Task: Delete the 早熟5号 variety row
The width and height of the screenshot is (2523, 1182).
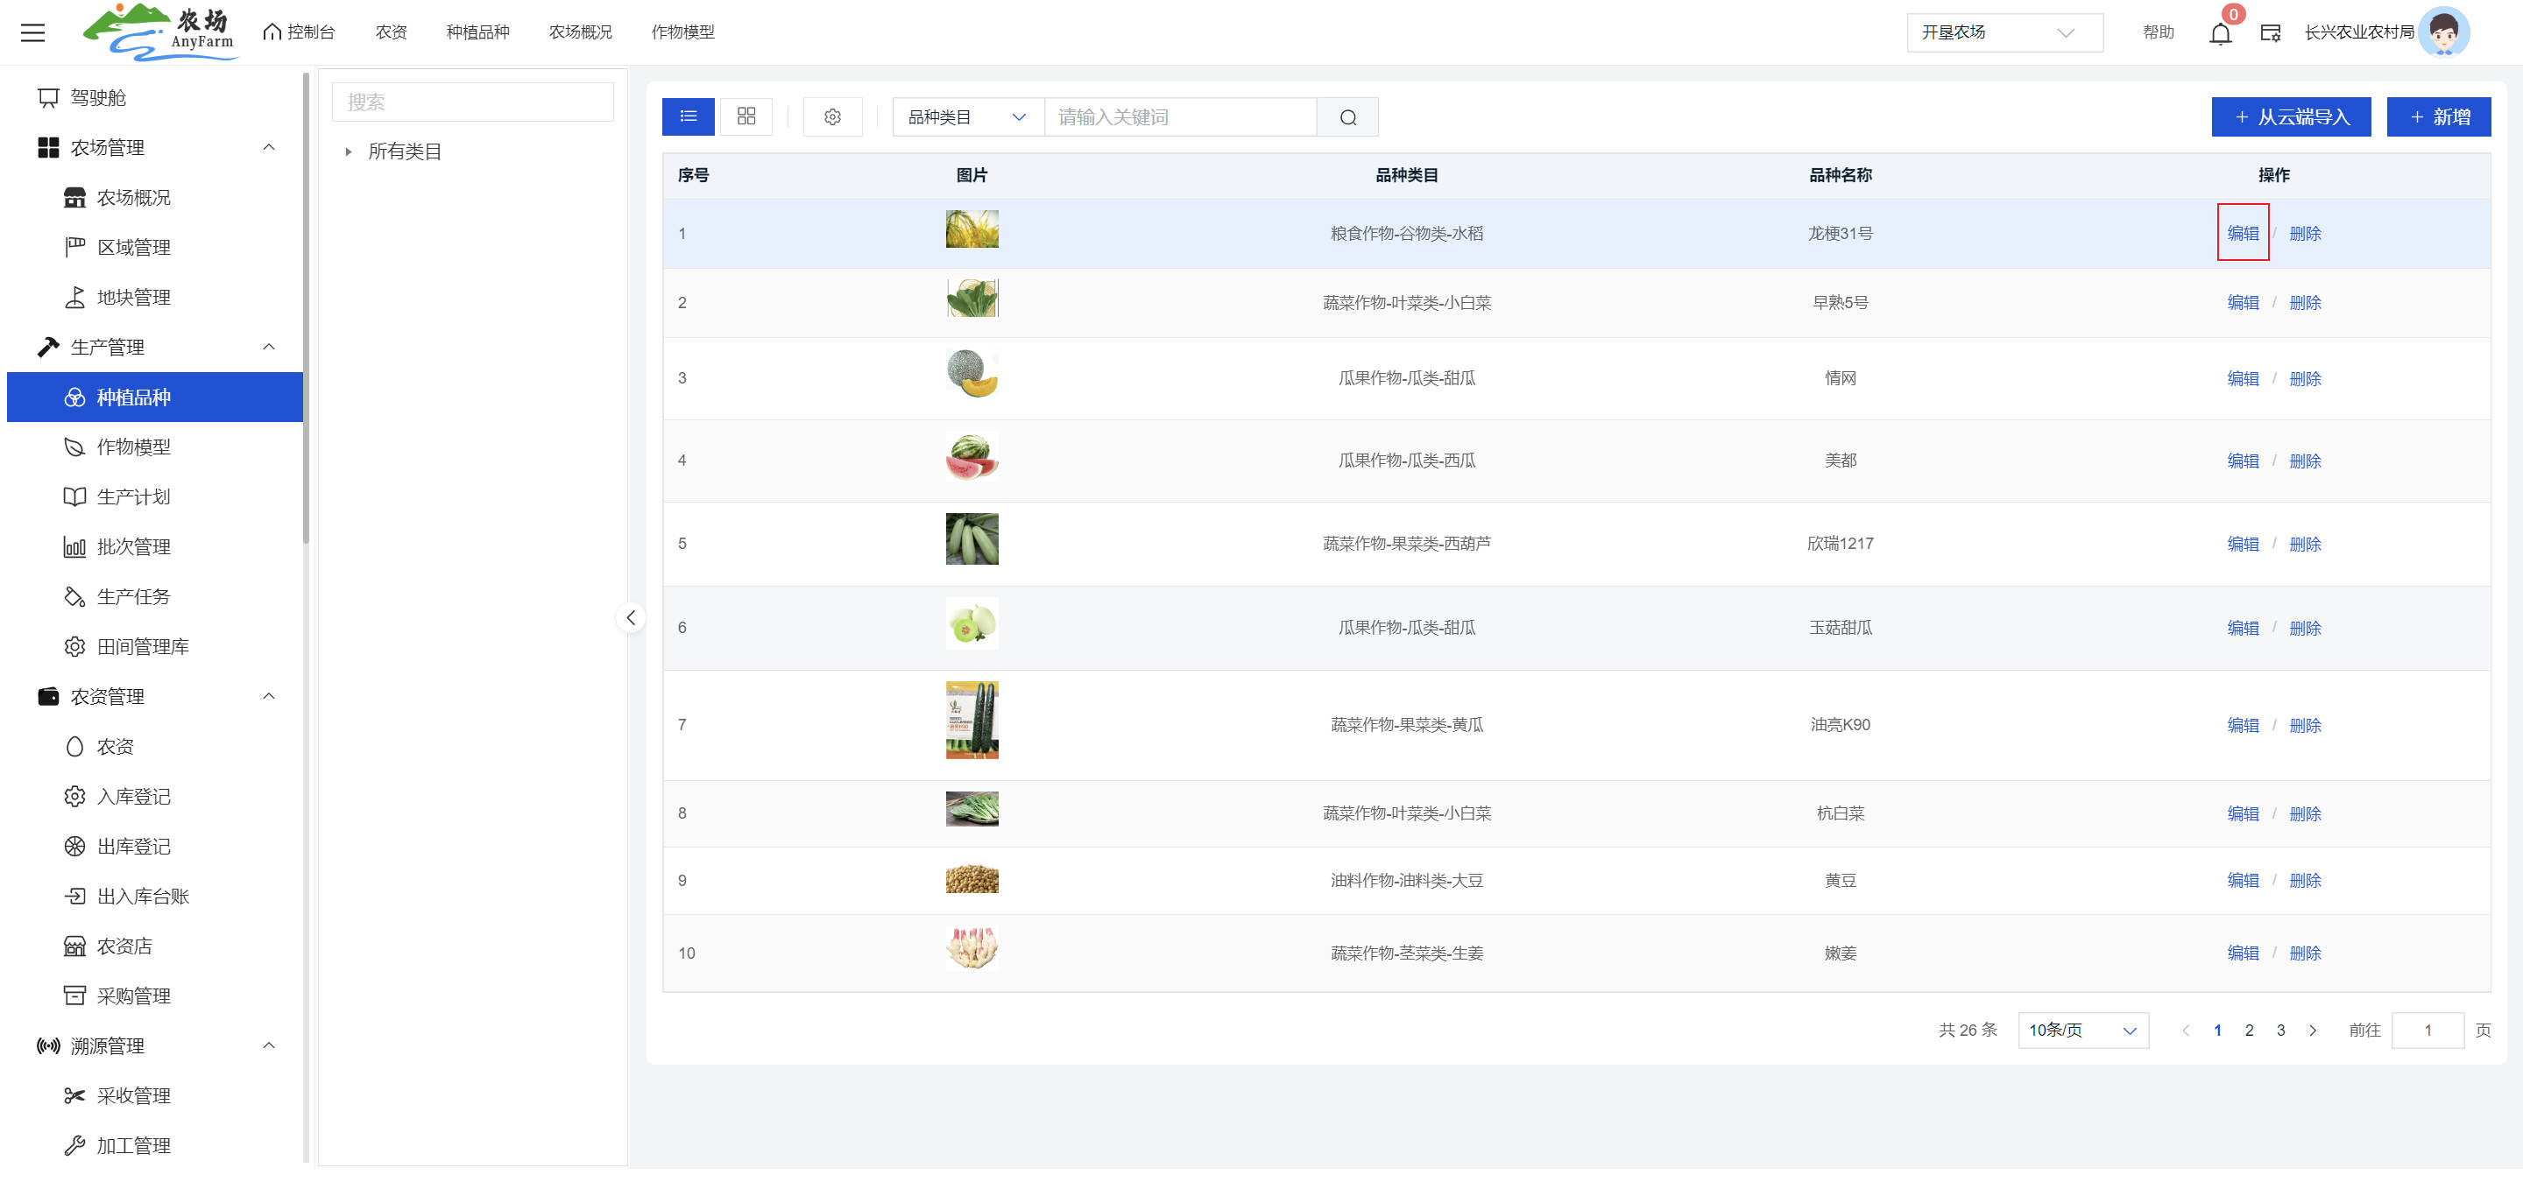Action: point(2304,302)
